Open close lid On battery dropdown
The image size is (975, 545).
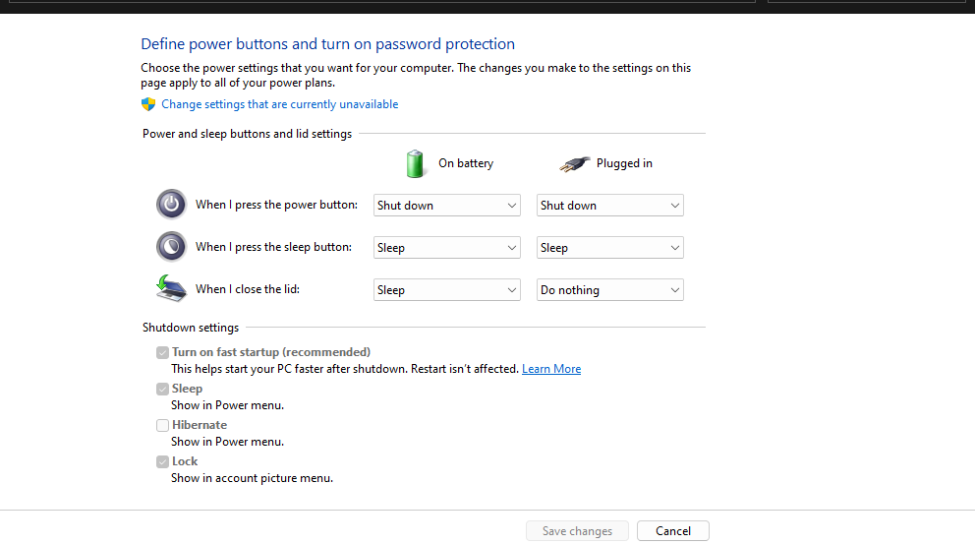(447, 290)
